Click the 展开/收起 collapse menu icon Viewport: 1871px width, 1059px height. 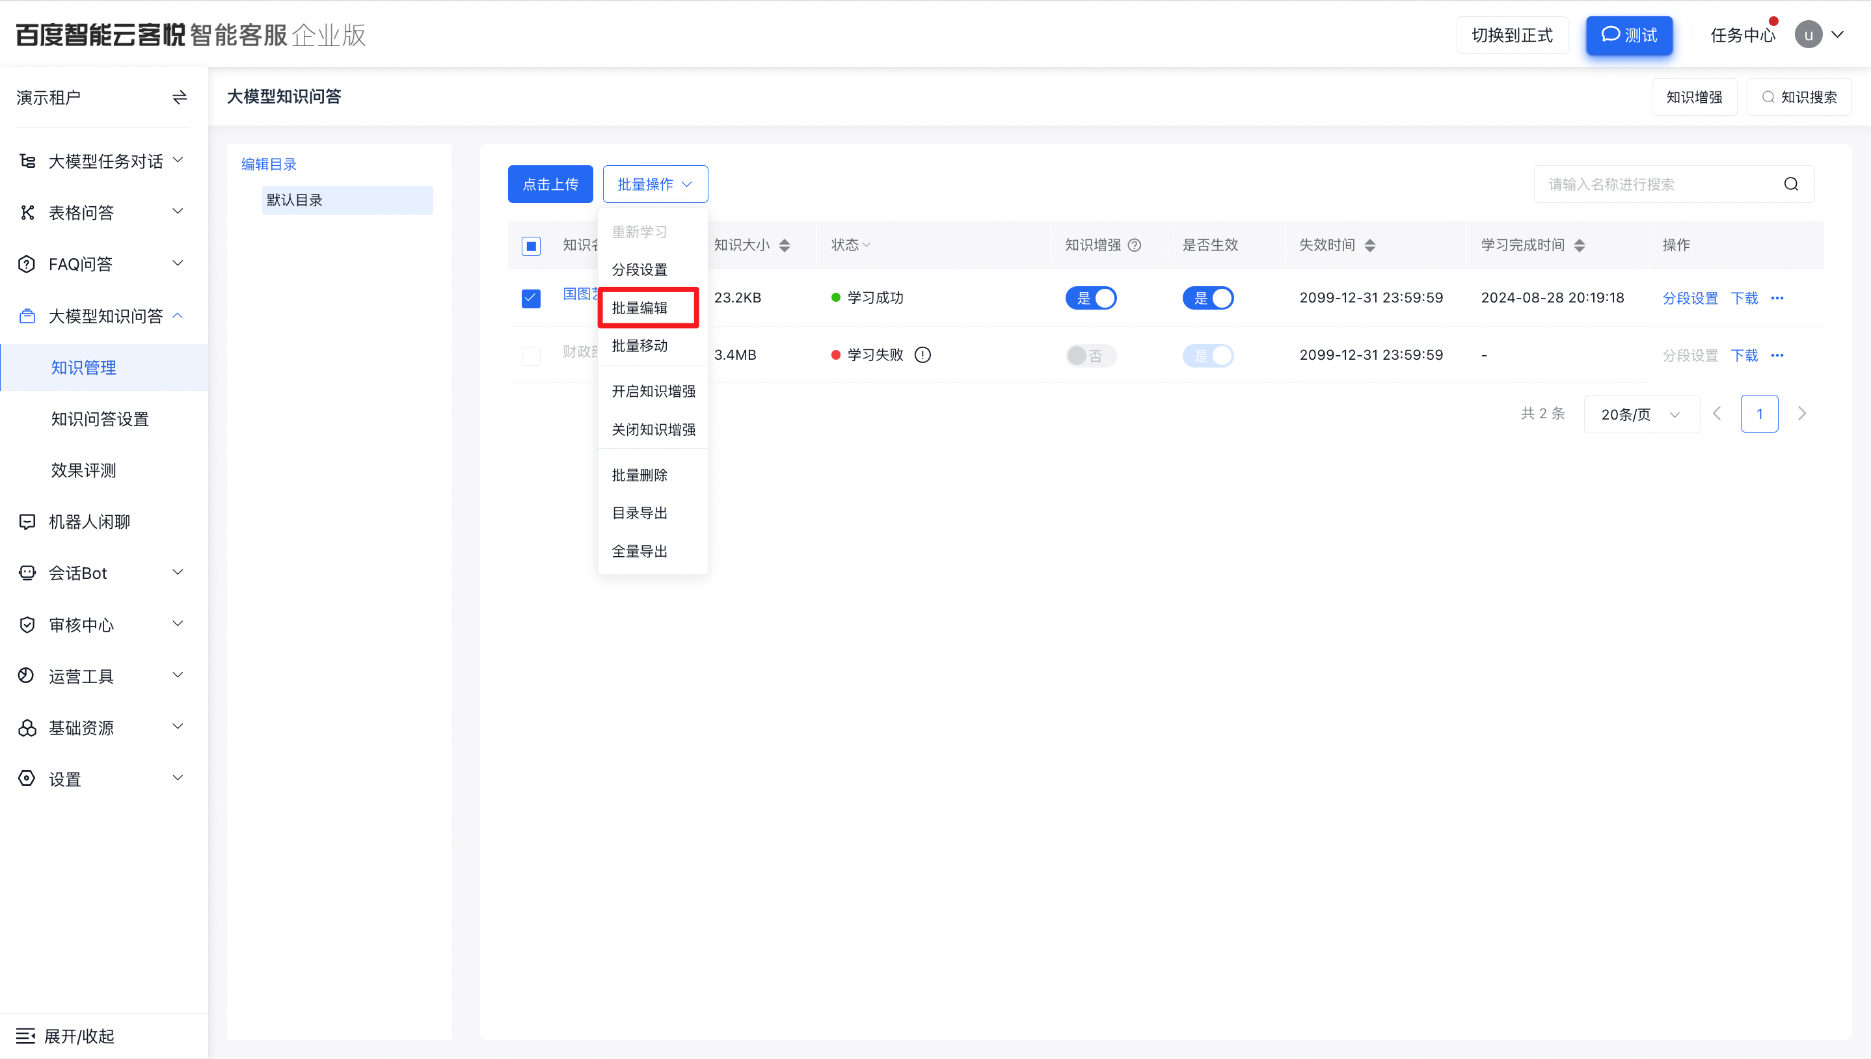coord(25,1036)
